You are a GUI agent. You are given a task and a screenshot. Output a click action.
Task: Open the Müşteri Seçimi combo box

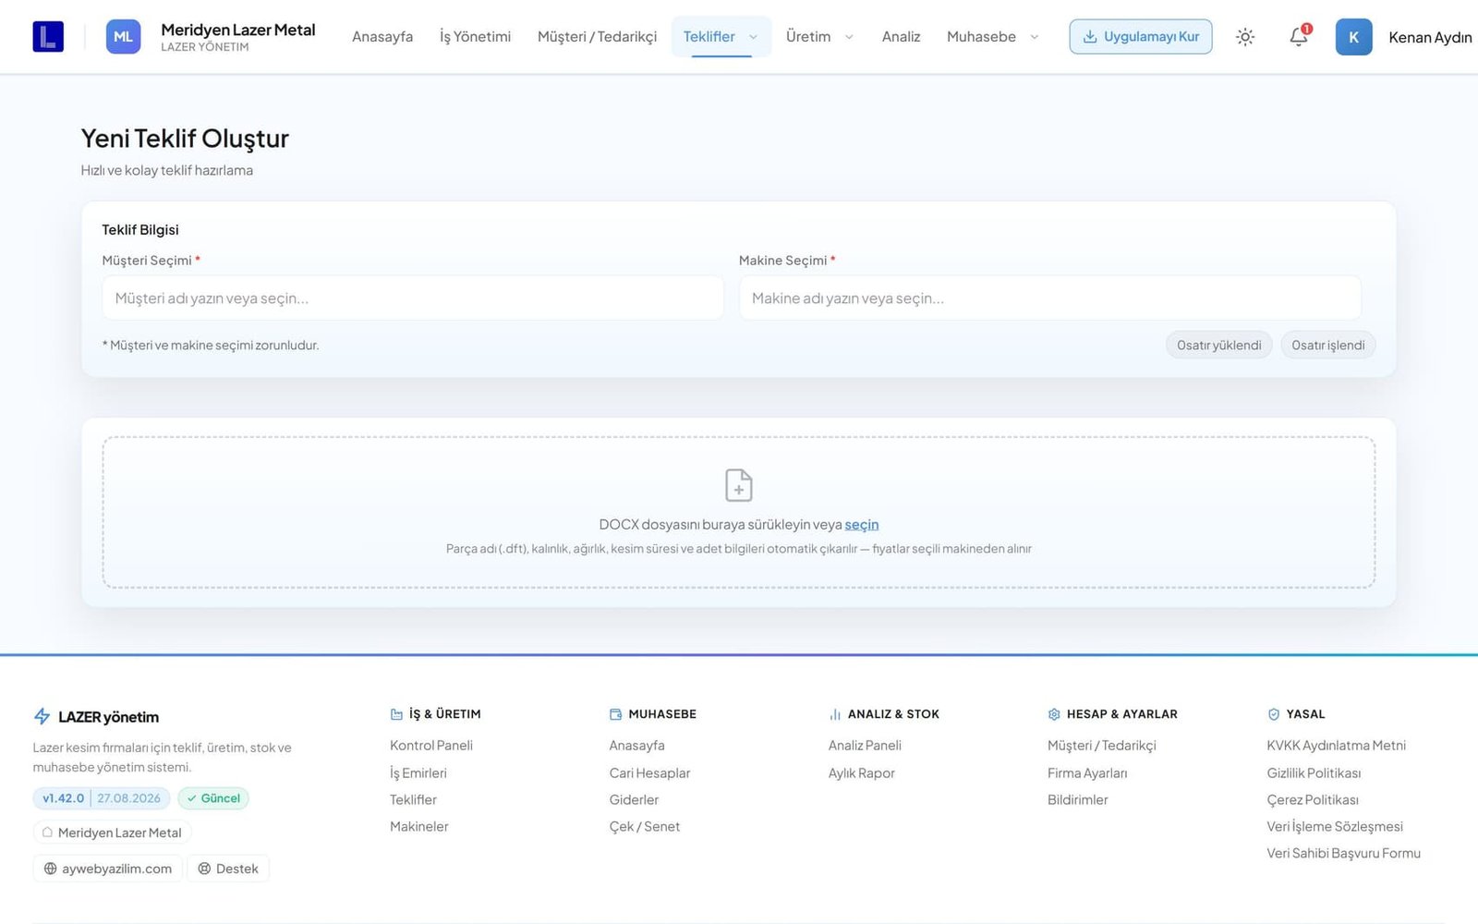coord(413,298)
